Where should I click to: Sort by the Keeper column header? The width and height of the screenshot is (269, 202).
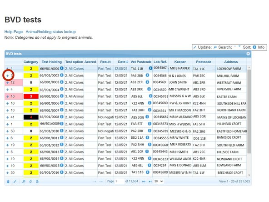(180, 62)
